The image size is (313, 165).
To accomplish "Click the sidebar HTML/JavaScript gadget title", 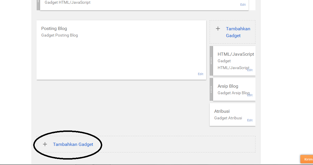I will click(x=236, y=54).
